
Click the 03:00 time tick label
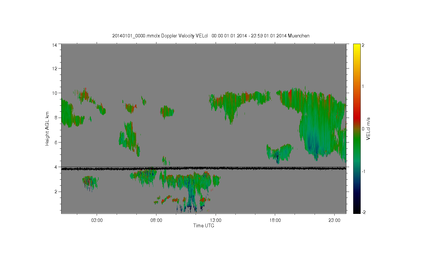click(x=97, y=220)
